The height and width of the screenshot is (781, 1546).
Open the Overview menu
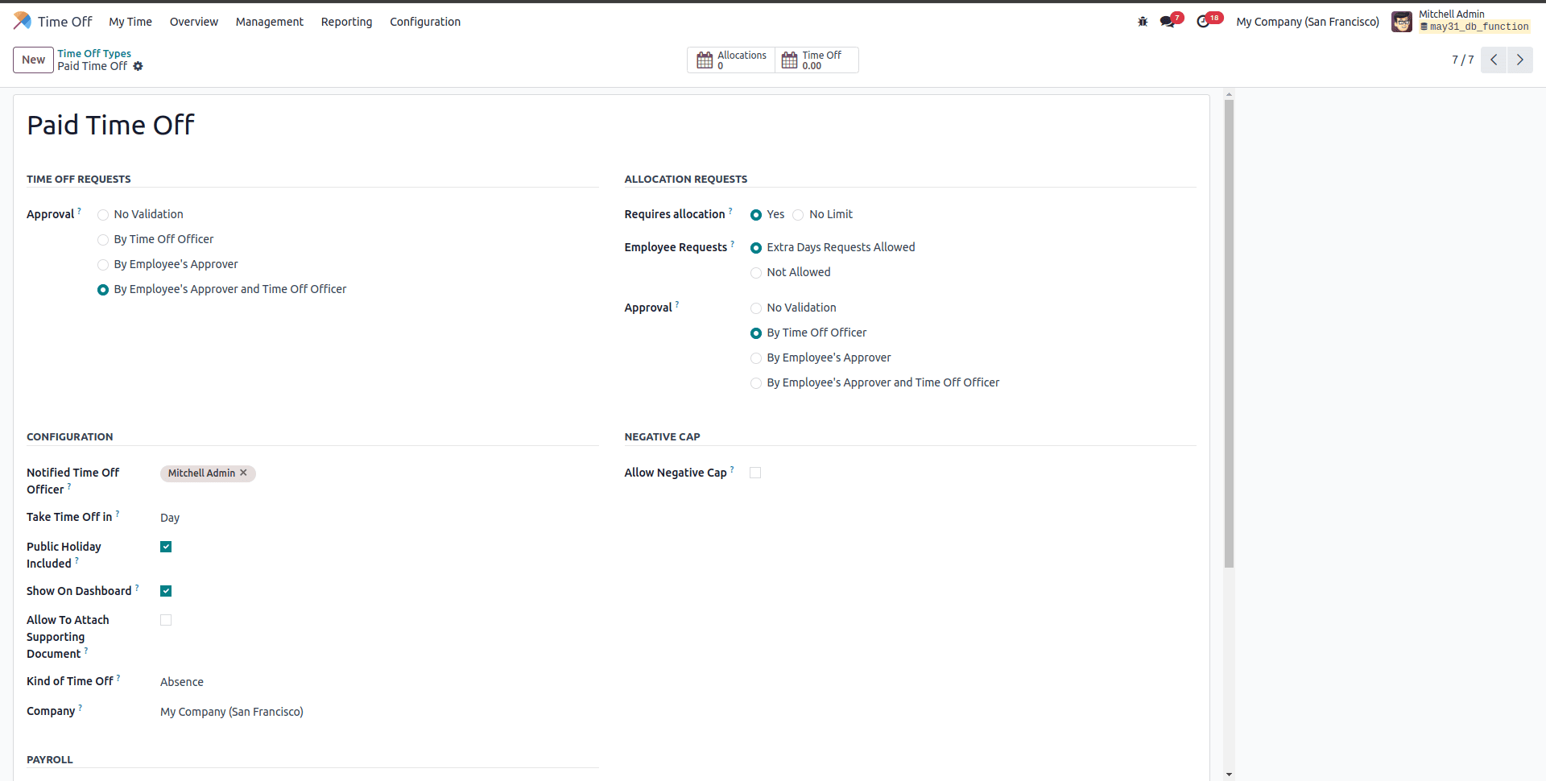194,22
